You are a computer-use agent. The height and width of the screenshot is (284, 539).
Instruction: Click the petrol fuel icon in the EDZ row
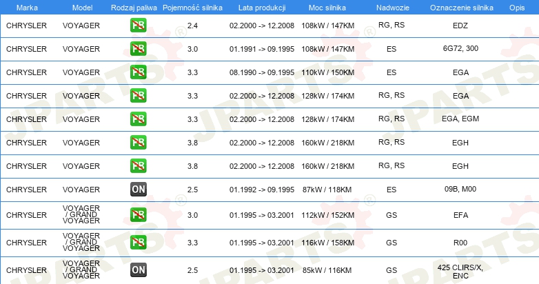[138, 26]
